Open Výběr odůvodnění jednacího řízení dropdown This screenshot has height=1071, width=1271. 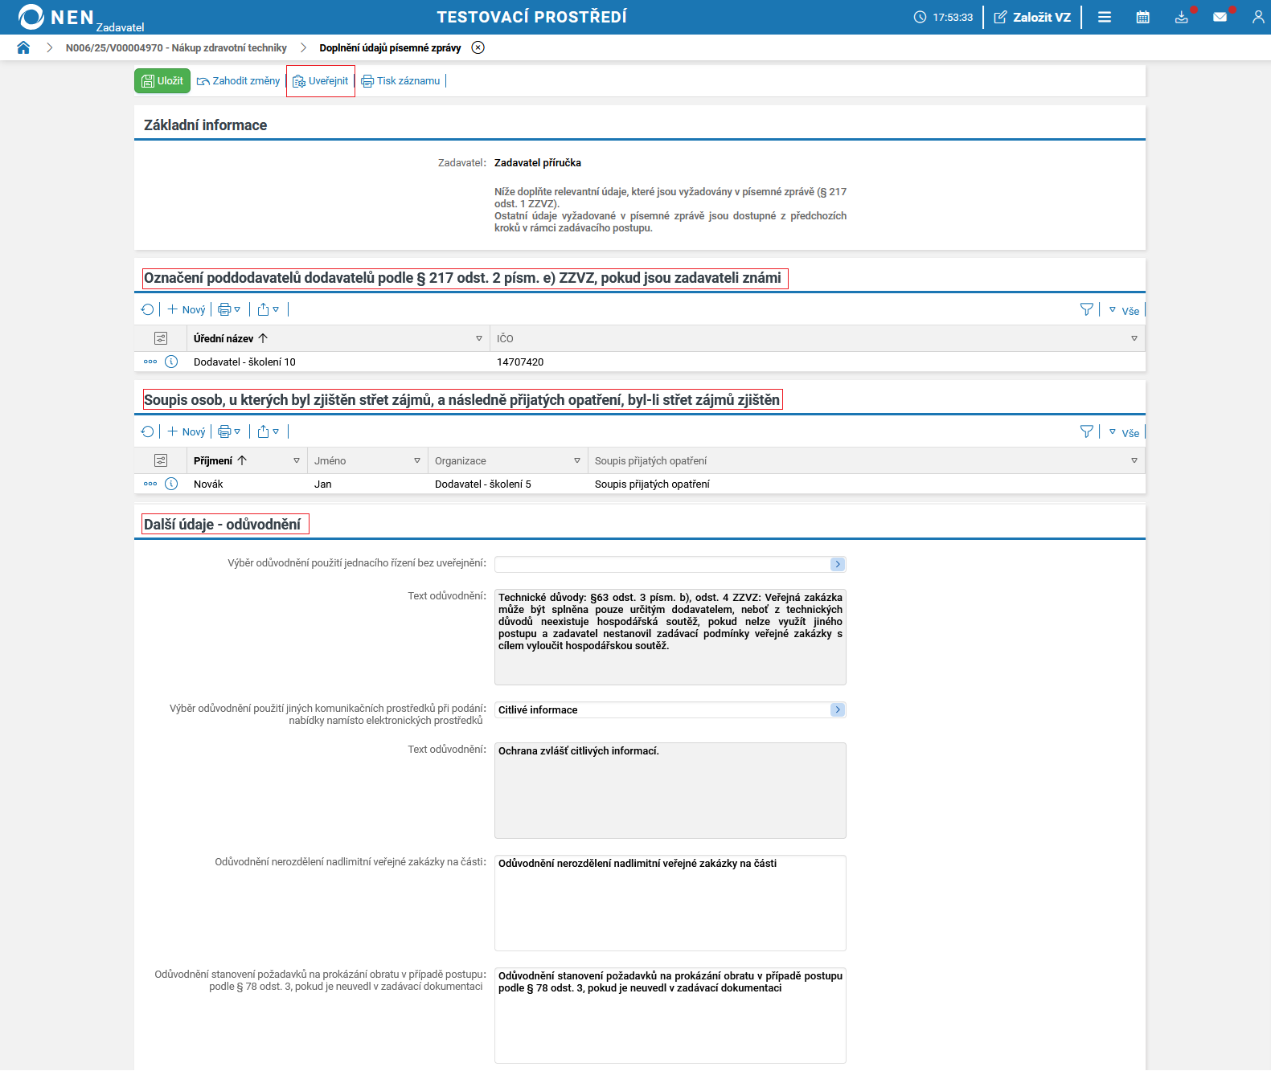point(838,564)
